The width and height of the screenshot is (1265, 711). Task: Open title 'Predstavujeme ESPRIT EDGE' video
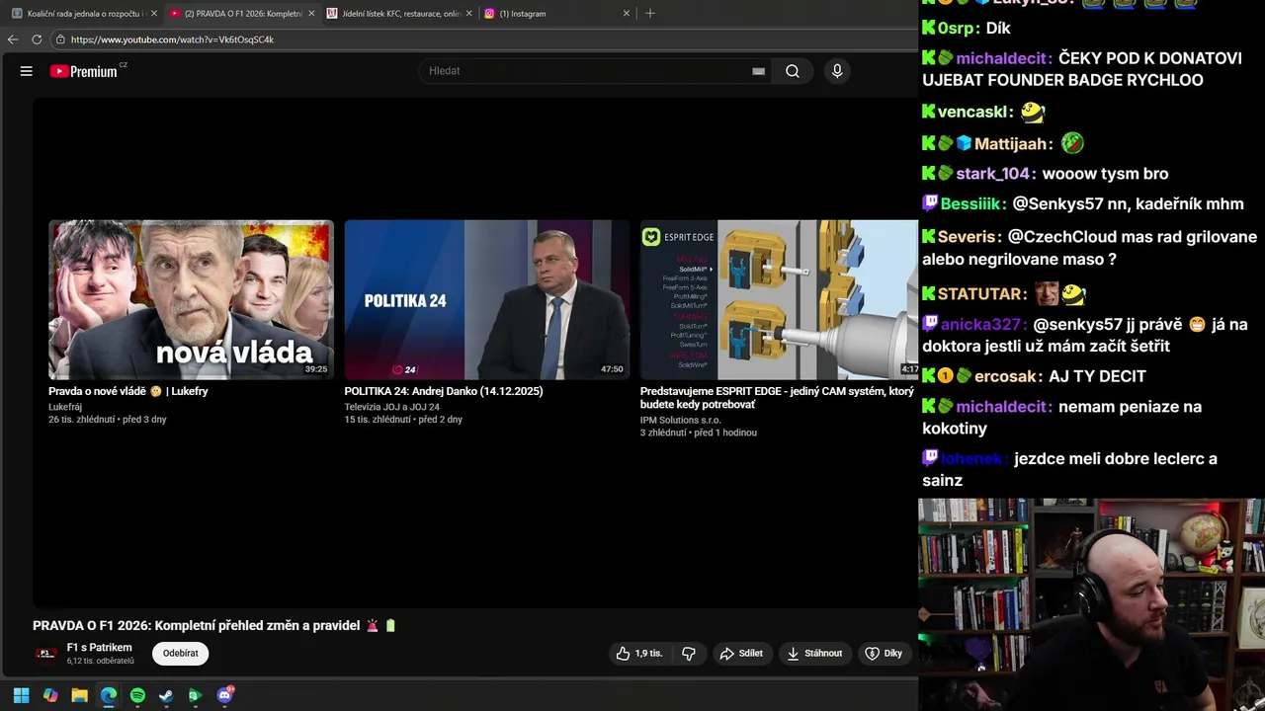pos(777,398)
